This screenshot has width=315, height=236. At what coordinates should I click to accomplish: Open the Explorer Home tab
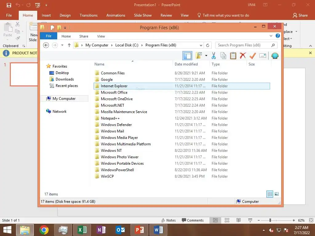coord(66,36)
